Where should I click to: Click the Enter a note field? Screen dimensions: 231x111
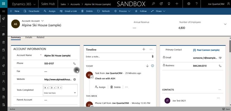point(117,57)
